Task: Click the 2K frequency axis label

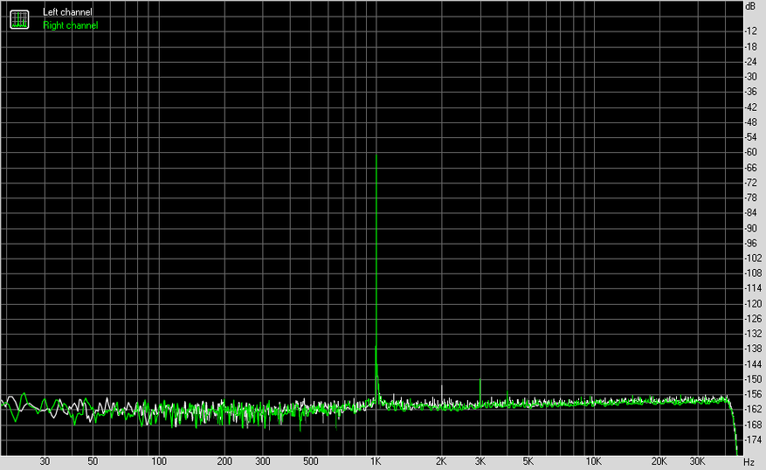Action: click(441, 461)
